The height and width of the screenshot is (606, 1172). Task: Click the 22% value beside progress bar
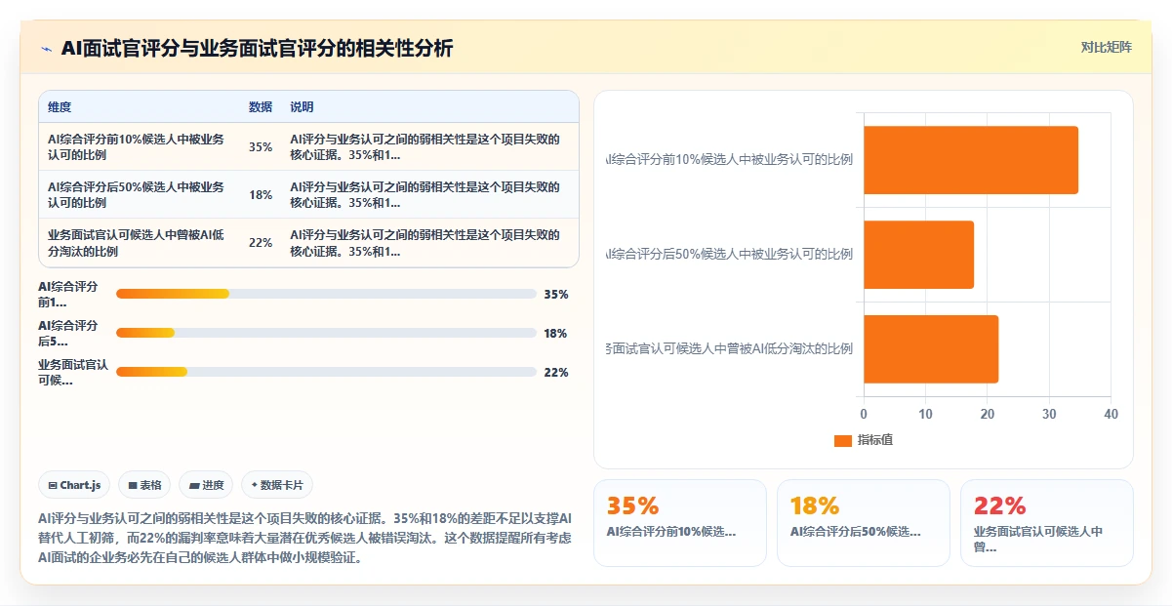point(555,372)
